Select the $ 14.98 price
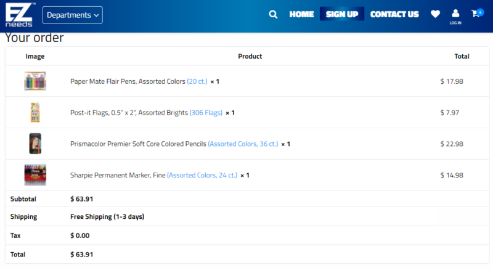Image resolution: width=493 pixels, height=270 pixels. pos(452,175)
